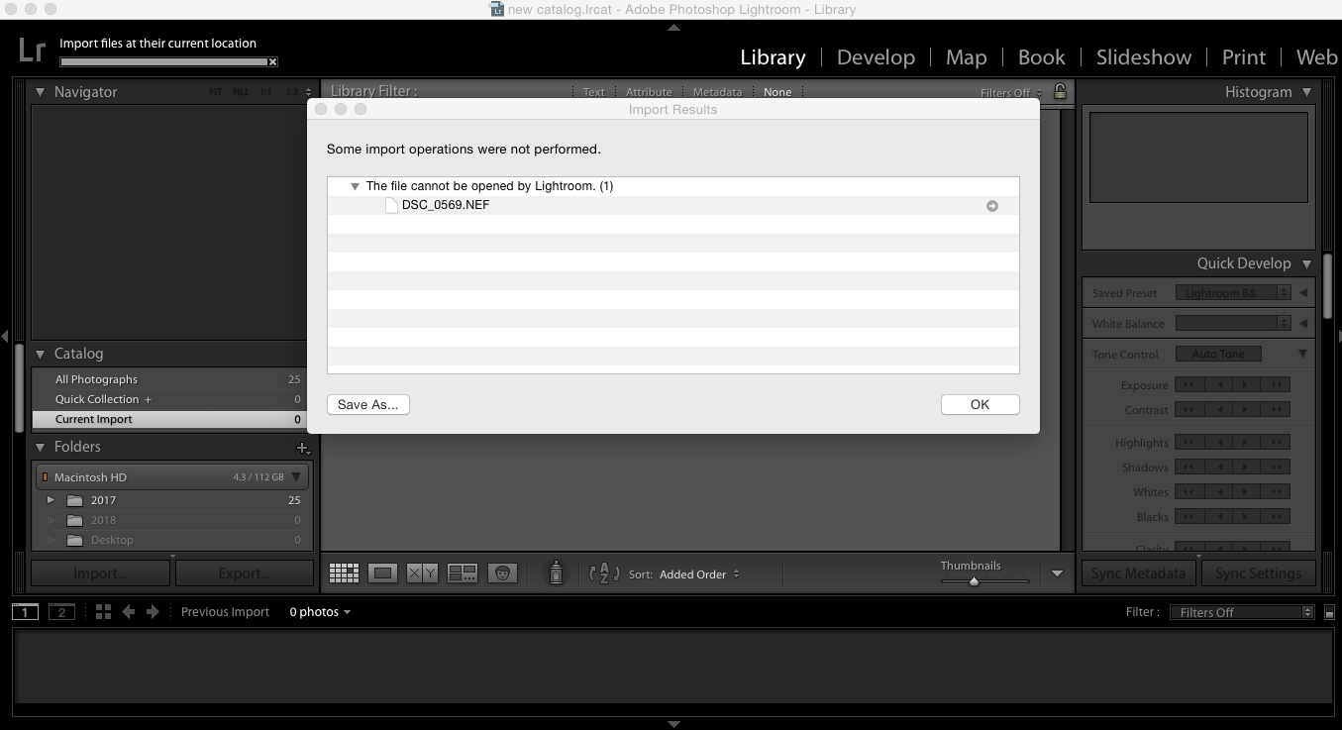Screen dimensions: 1342x730
Task: Open the Saved Preset dropdown
Action: 1233,293
